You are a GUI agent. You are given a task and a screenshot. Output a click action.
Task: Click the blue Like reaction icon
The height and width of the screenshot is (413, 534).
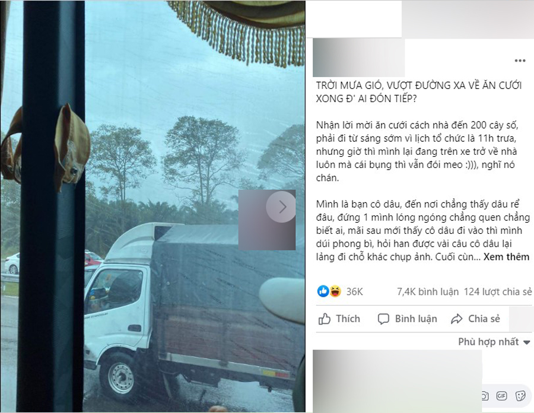pyautogui.click(x=323, y=291)
